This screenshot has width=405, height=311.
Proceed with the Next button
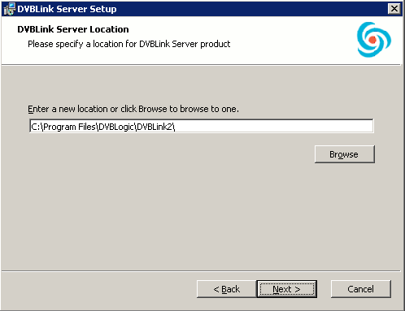tap(287, 289)
